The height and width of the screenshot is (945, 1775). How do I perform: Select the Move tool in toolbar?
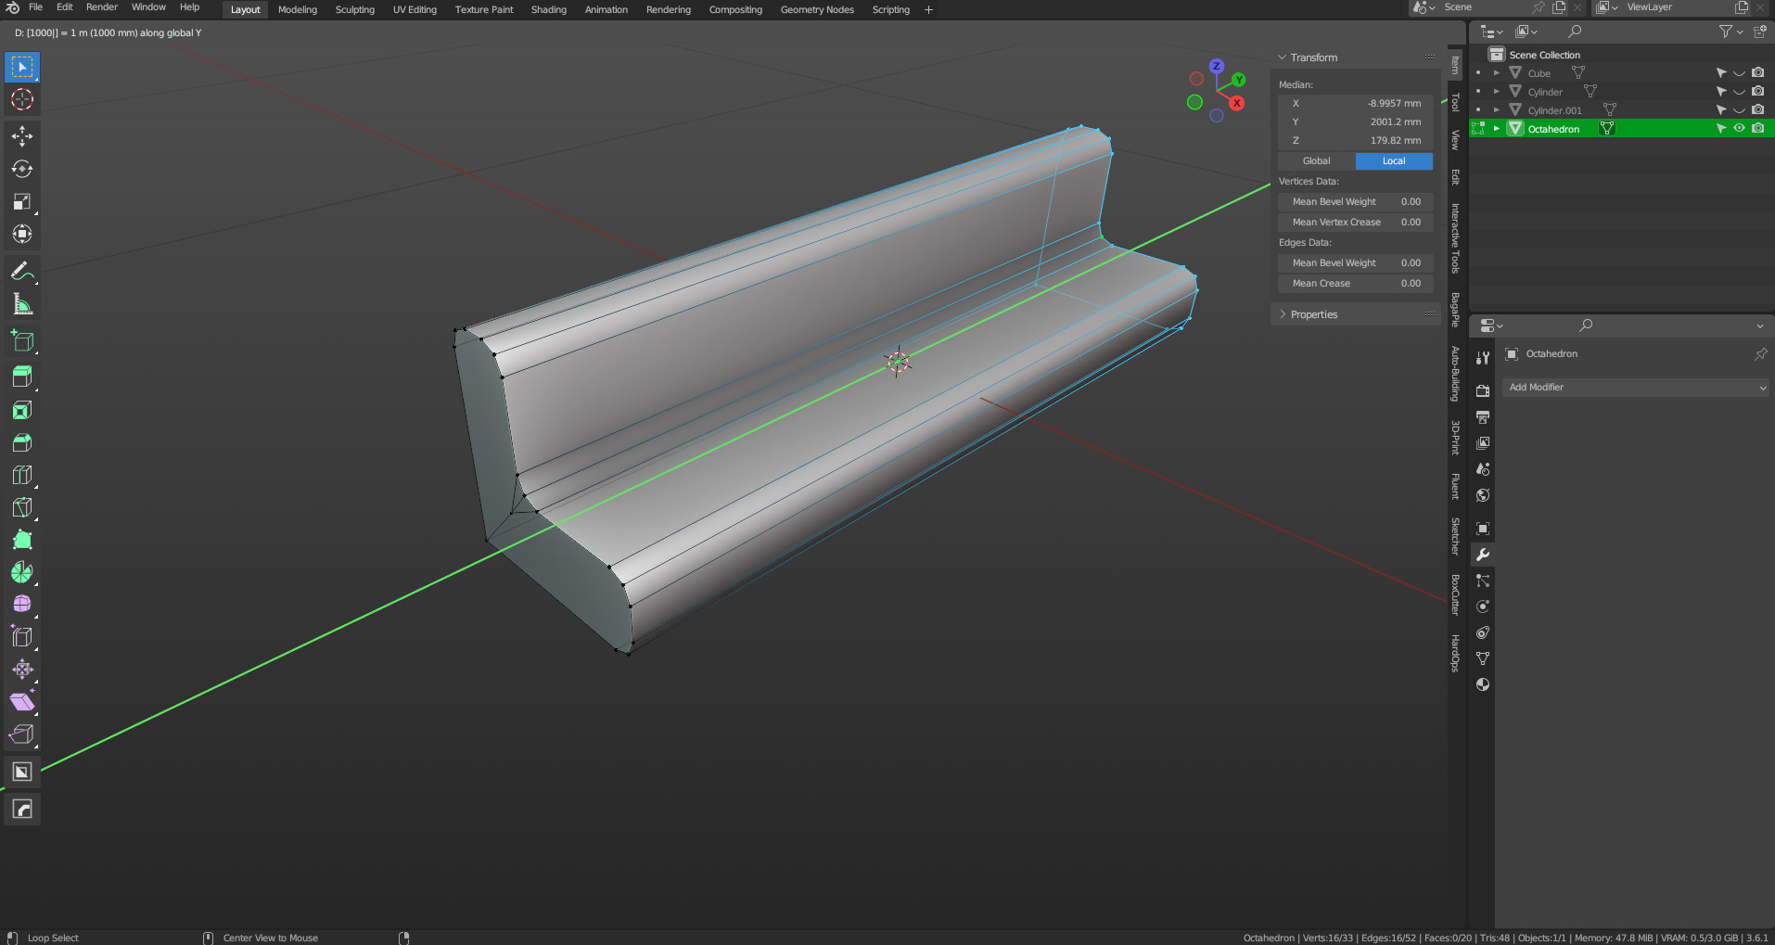click(x=22, y=136)
